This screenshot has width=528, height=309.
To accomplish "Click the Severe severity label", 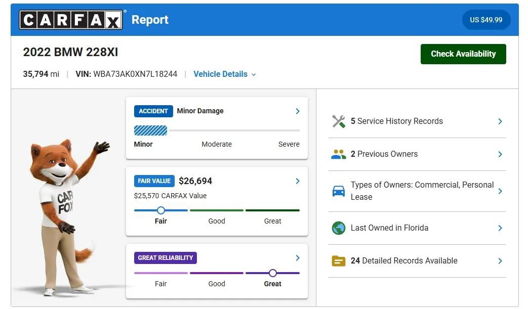I will pyautogui.click(x=289, y=144).
